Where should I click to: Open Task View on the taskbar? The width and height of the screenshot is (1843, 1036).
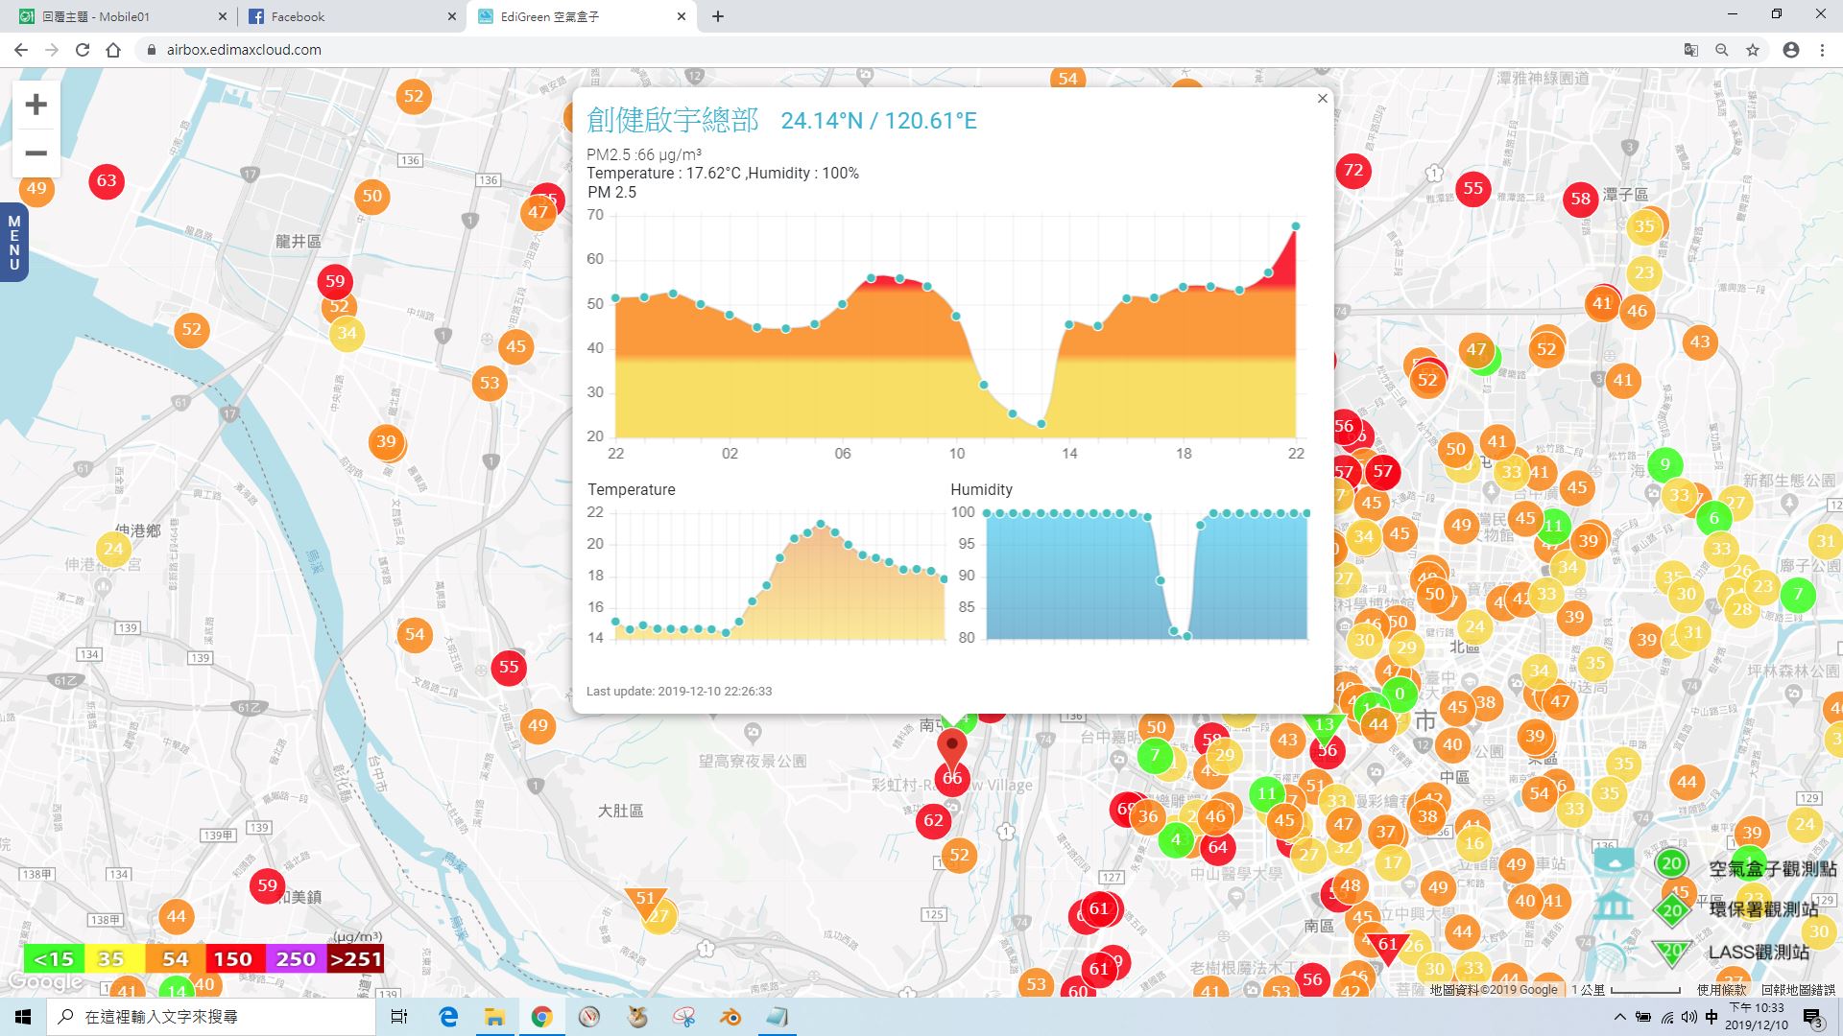pyautogui.click(x=399, y=1017)
